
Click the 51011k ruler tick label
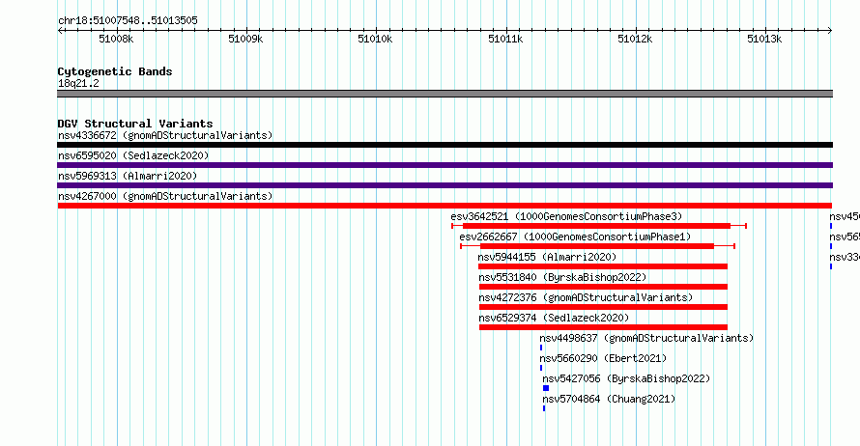point(505,39)
